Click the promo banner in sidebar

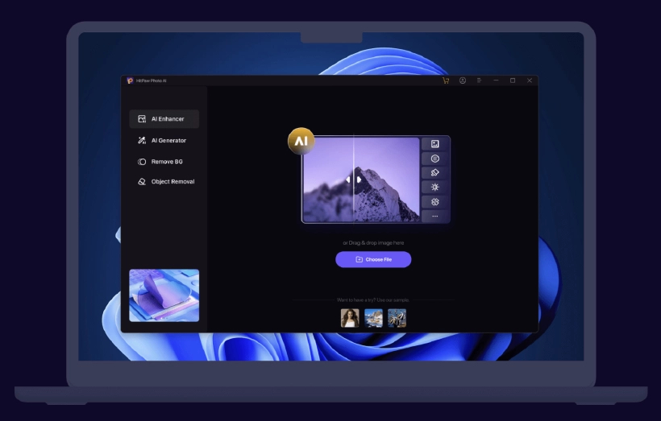(164, 295)
